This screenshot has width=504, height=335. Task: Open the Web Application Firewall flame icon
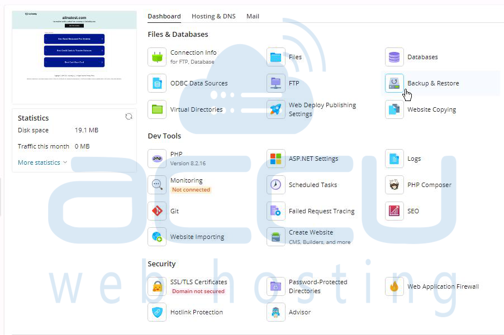click(394, 286)
